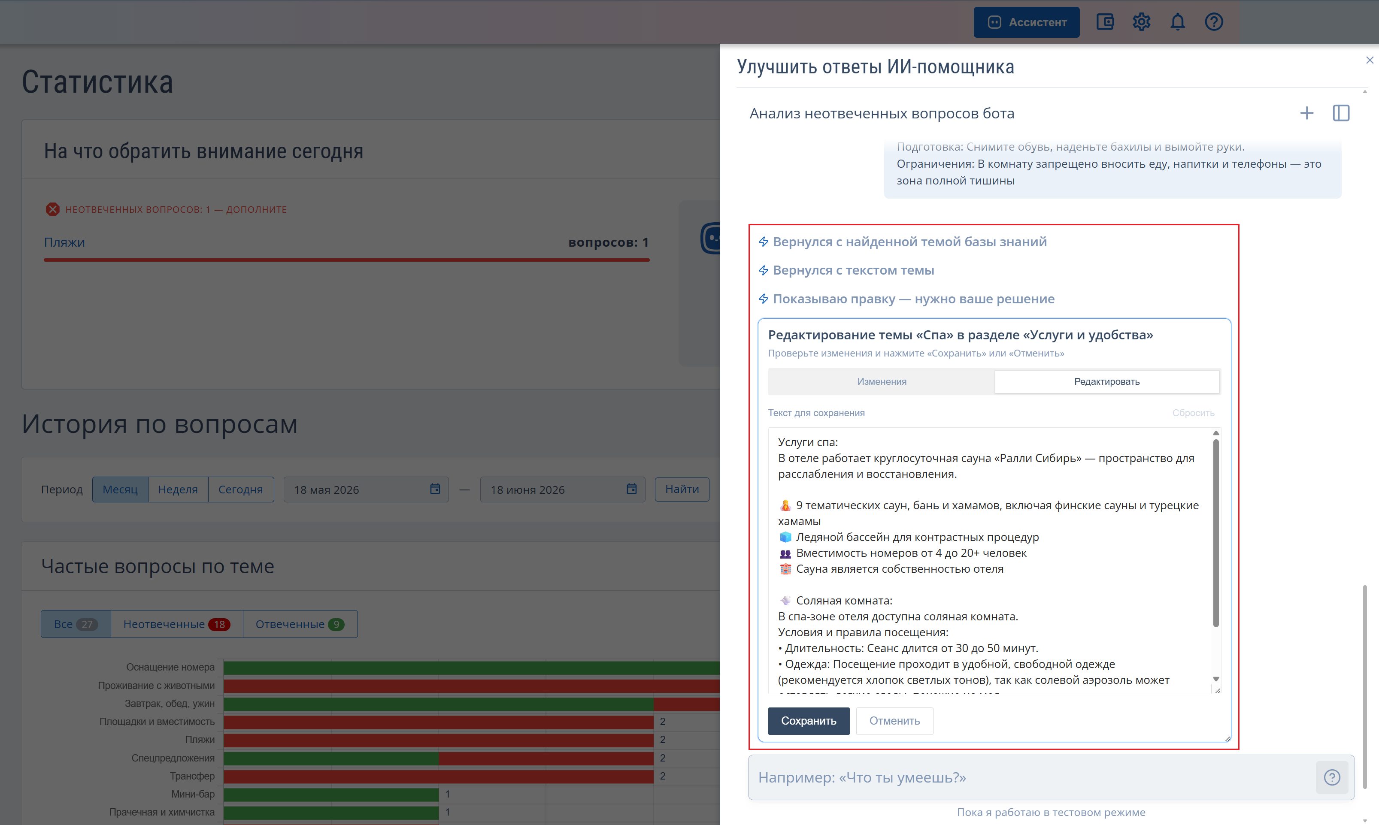The image size is (1379, 825).
Task: Click the red unanswered questions error icon
Action: click(53, 210)
